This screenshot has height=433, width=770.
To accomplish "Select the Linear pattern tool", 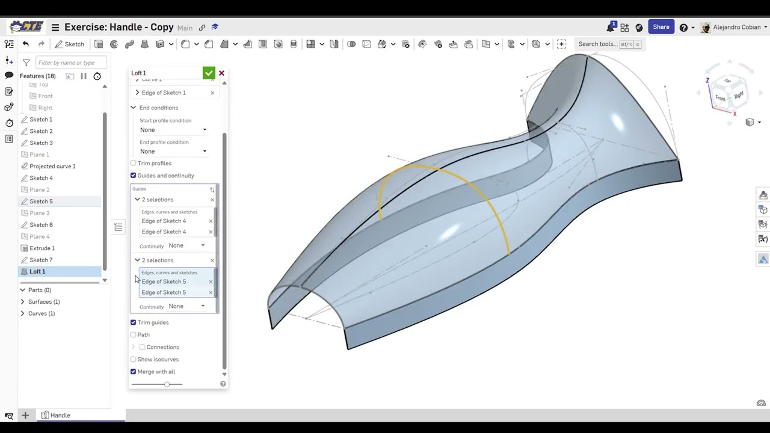I will (310, 44).
